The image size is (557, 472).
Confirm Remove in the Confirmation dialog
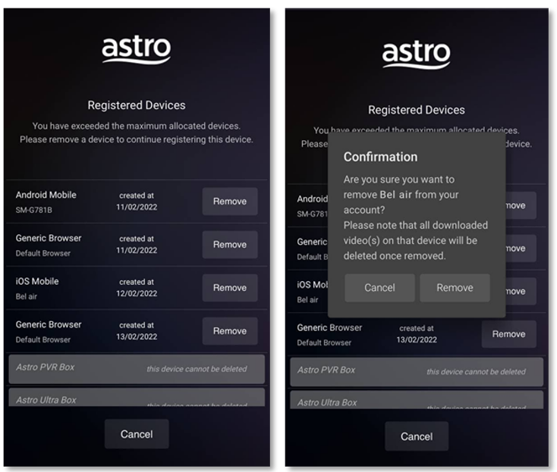[x=455, y=288]
